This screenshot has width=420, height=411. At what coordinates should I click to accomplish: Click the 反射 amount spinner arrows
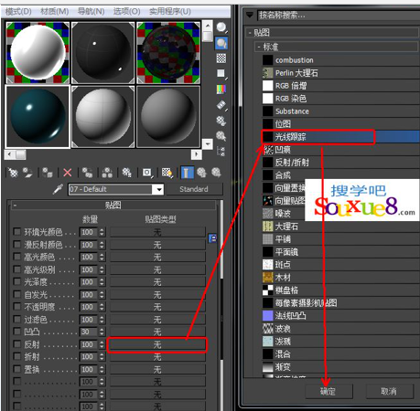tap(102, 344)
